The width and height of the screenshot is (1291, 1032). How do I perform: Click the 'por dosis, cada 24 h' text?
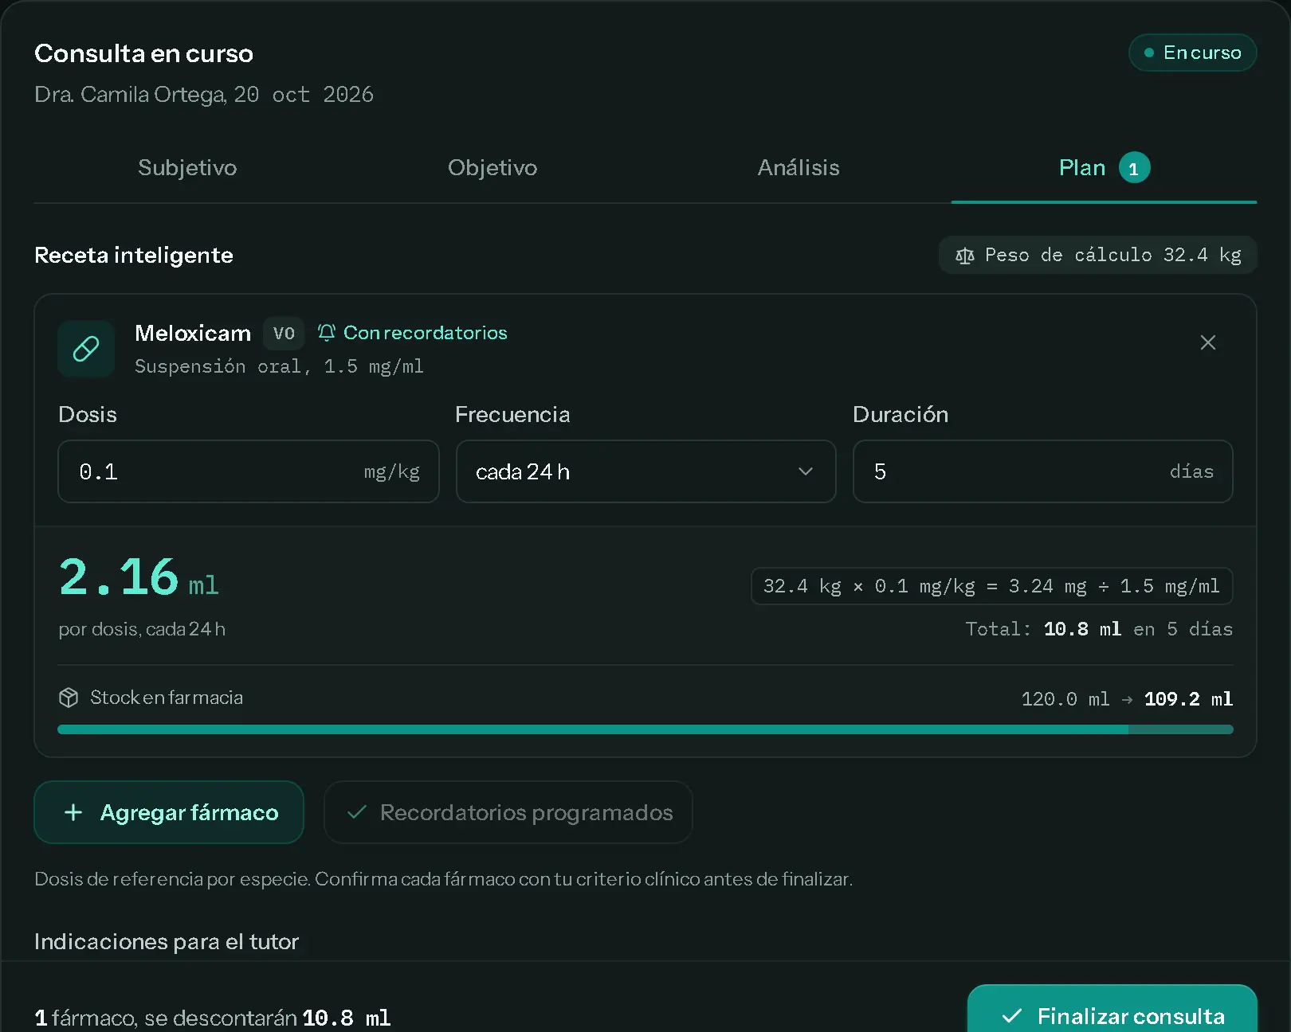click(142, 629)
